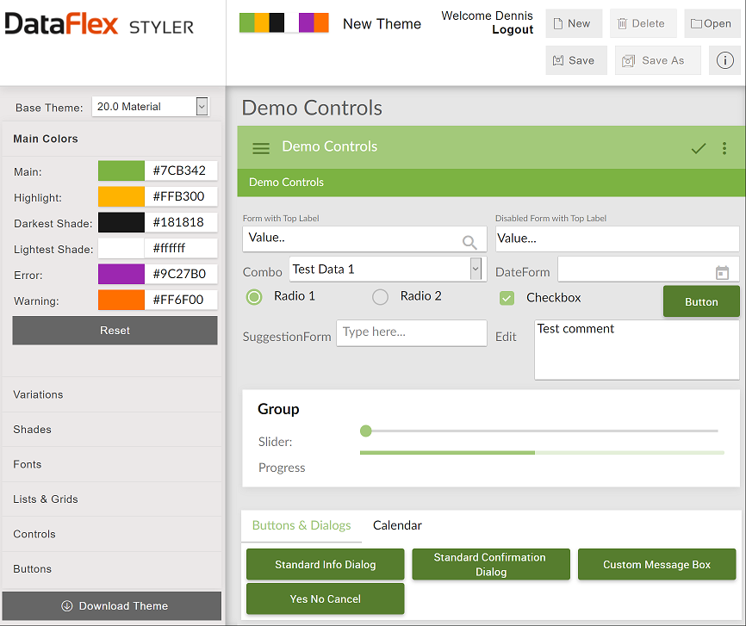746x626 pixels.
Task: Switch to the Calendar tab
Action: tap(397, 525)
